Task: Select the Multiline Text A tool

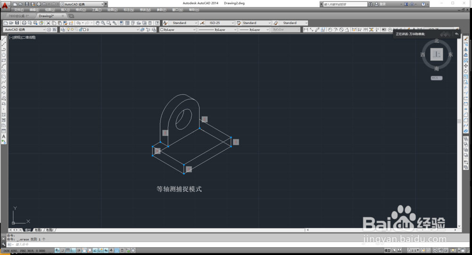Action: tap(4, 136)
